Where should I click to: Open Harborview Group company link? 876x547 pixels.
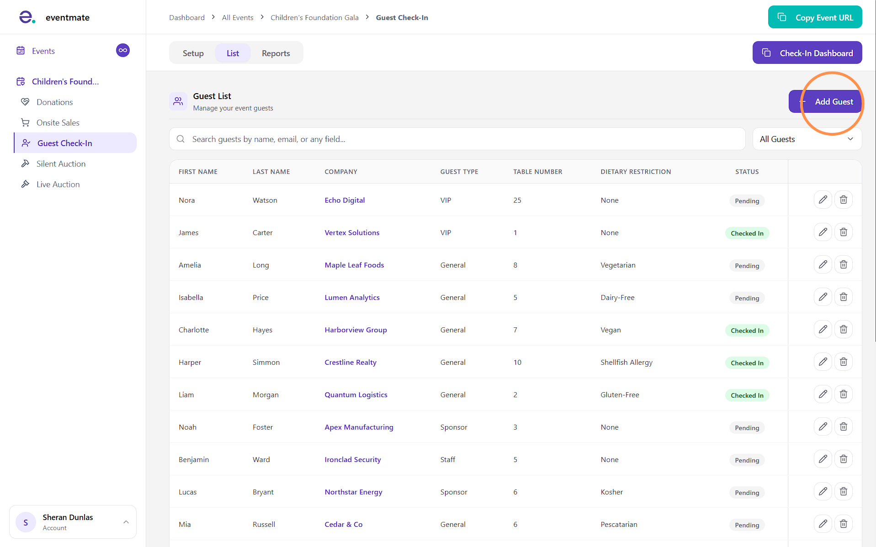[x=356, y=330]
